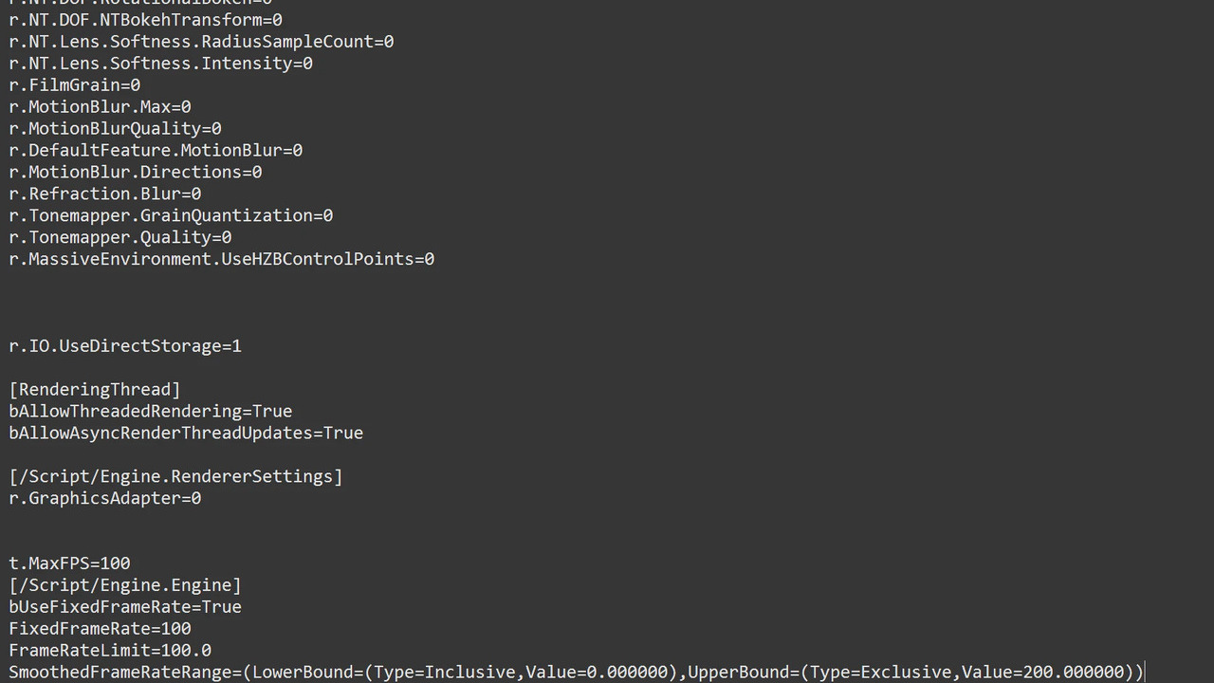Click on the r.GraphicsAdapter=0 line
The height and width of the screenshot is (683, 1214).
[105, 499]
